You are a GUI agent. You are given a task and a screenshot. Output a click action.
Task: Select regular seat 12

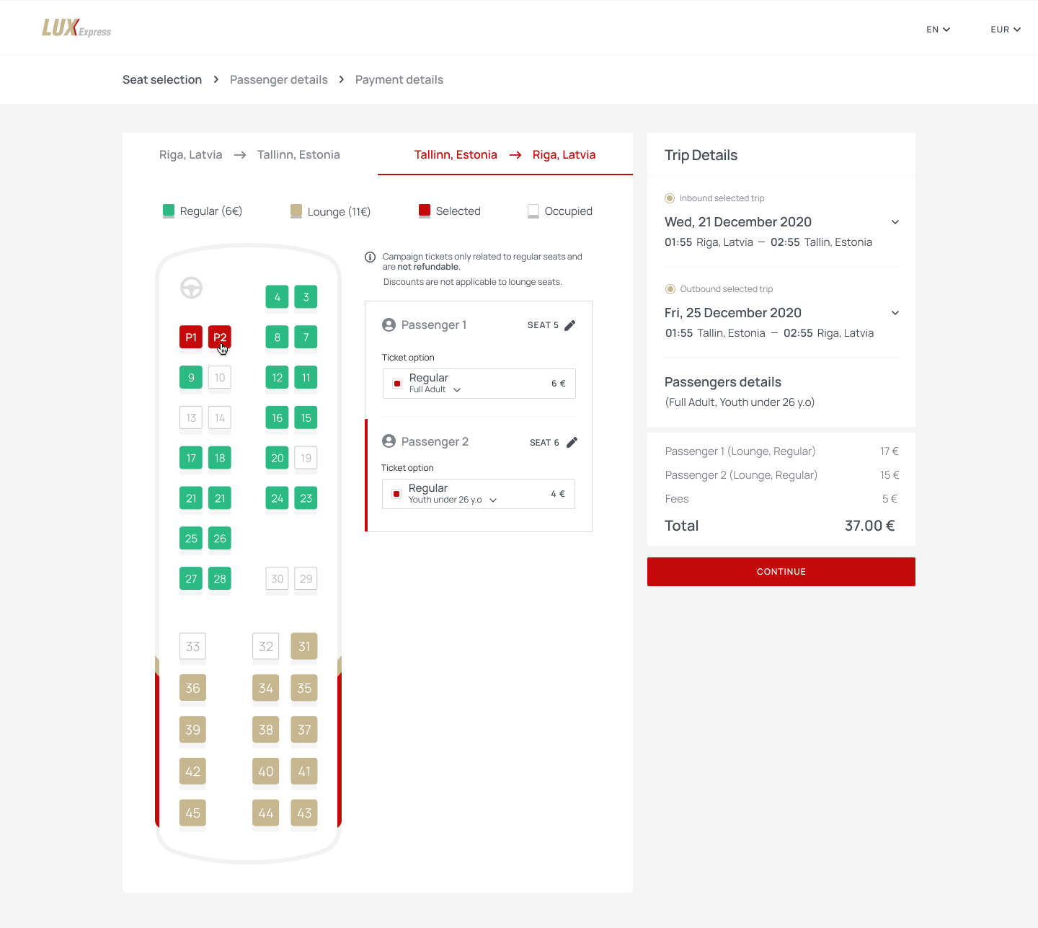tap(278, 378)
